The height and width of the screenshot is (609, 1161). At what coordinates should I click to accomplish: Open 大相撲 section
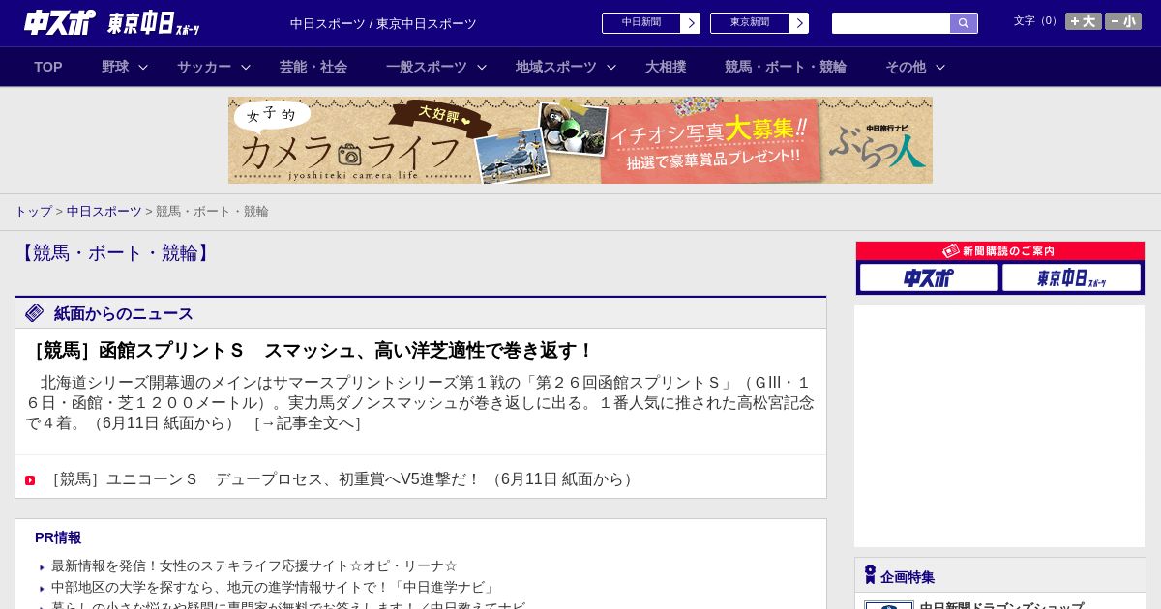pos(666,67)
